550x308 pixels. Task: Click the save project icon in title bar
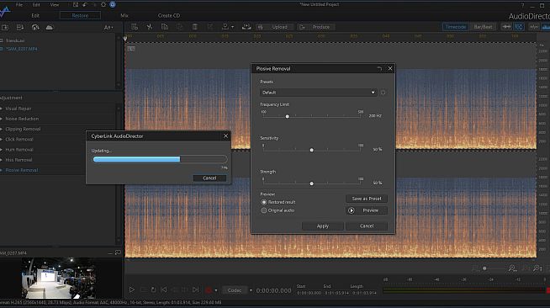point(76,5)
